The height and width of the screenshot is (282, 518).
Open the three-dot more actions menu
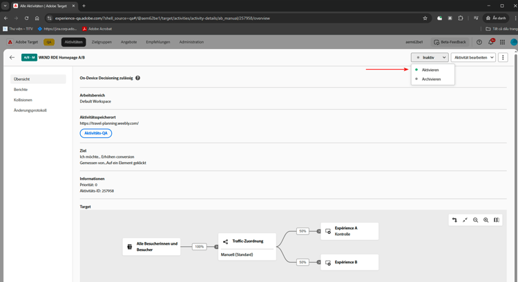pos(503,57)
